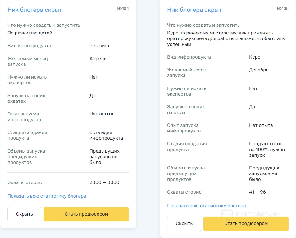The height and width of the screenshot is (238, 296).
Task: Open blogger nickname link in card №105
Action: click(194, 10)
